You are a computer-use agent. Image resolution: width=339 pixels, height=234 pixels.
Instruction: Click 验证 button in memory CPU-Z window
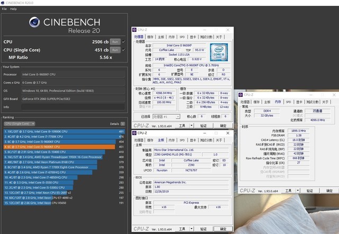[x=309, y=191]
